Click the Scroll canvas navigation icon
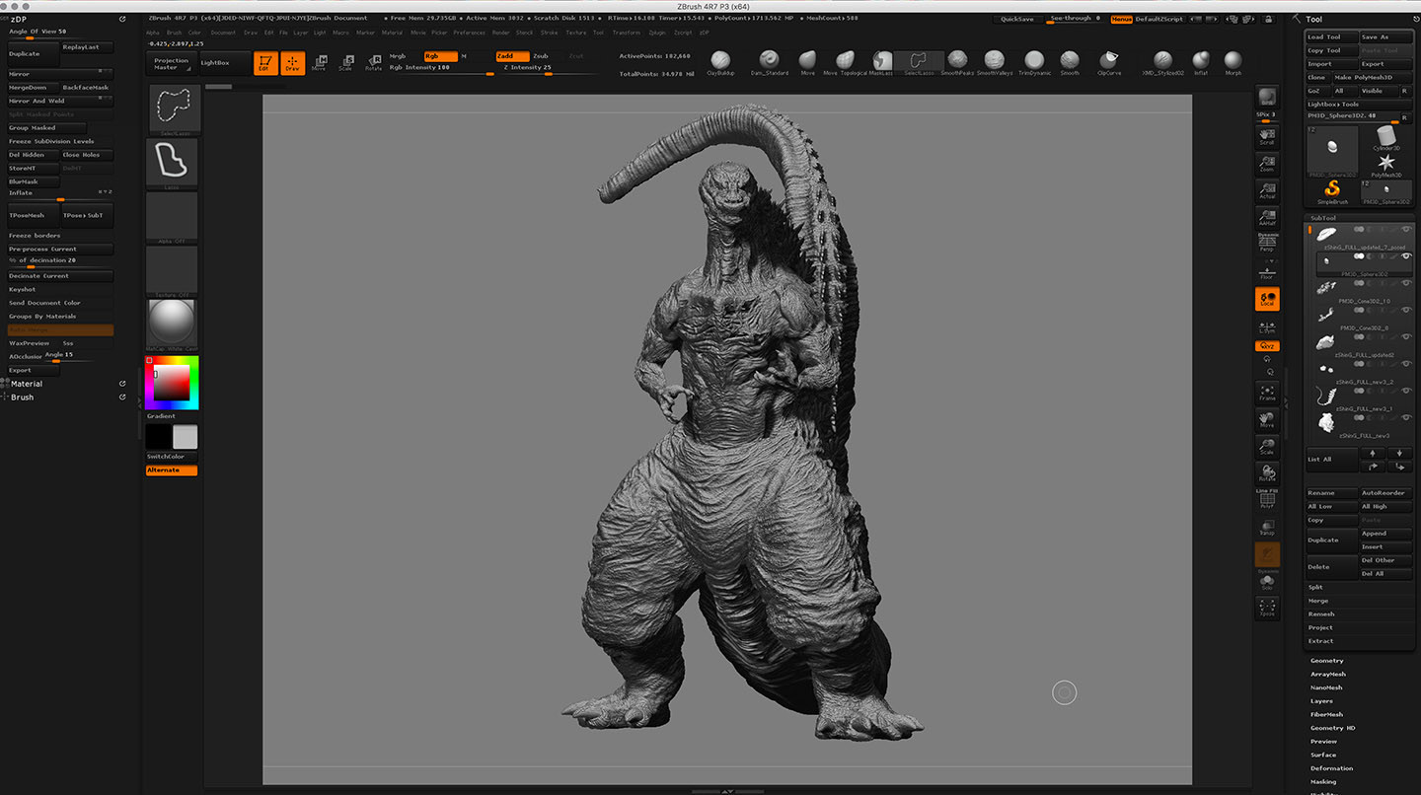The image size is (1421, 795). click(1267, 136)
